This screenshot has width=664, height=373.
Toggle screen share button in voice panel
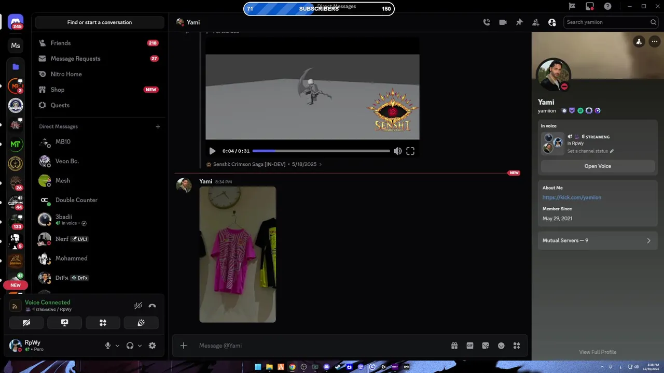pyautogui.click(x=64, y=323)
